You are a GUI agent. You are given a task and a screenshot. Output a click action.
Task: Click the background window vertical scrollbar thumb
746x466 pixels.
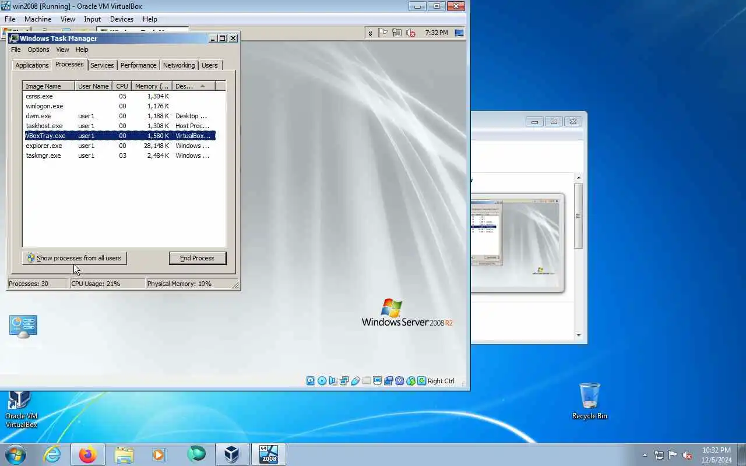click(x=578, y=216)
